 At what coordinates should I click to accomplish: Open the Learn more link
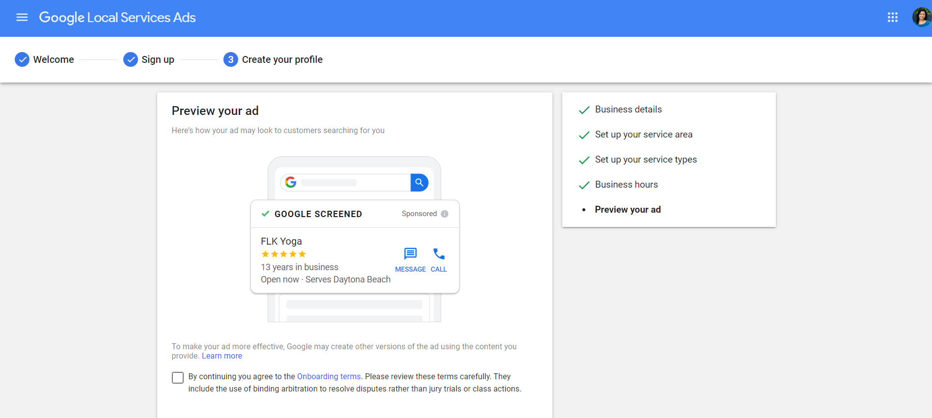coord(222,356)
